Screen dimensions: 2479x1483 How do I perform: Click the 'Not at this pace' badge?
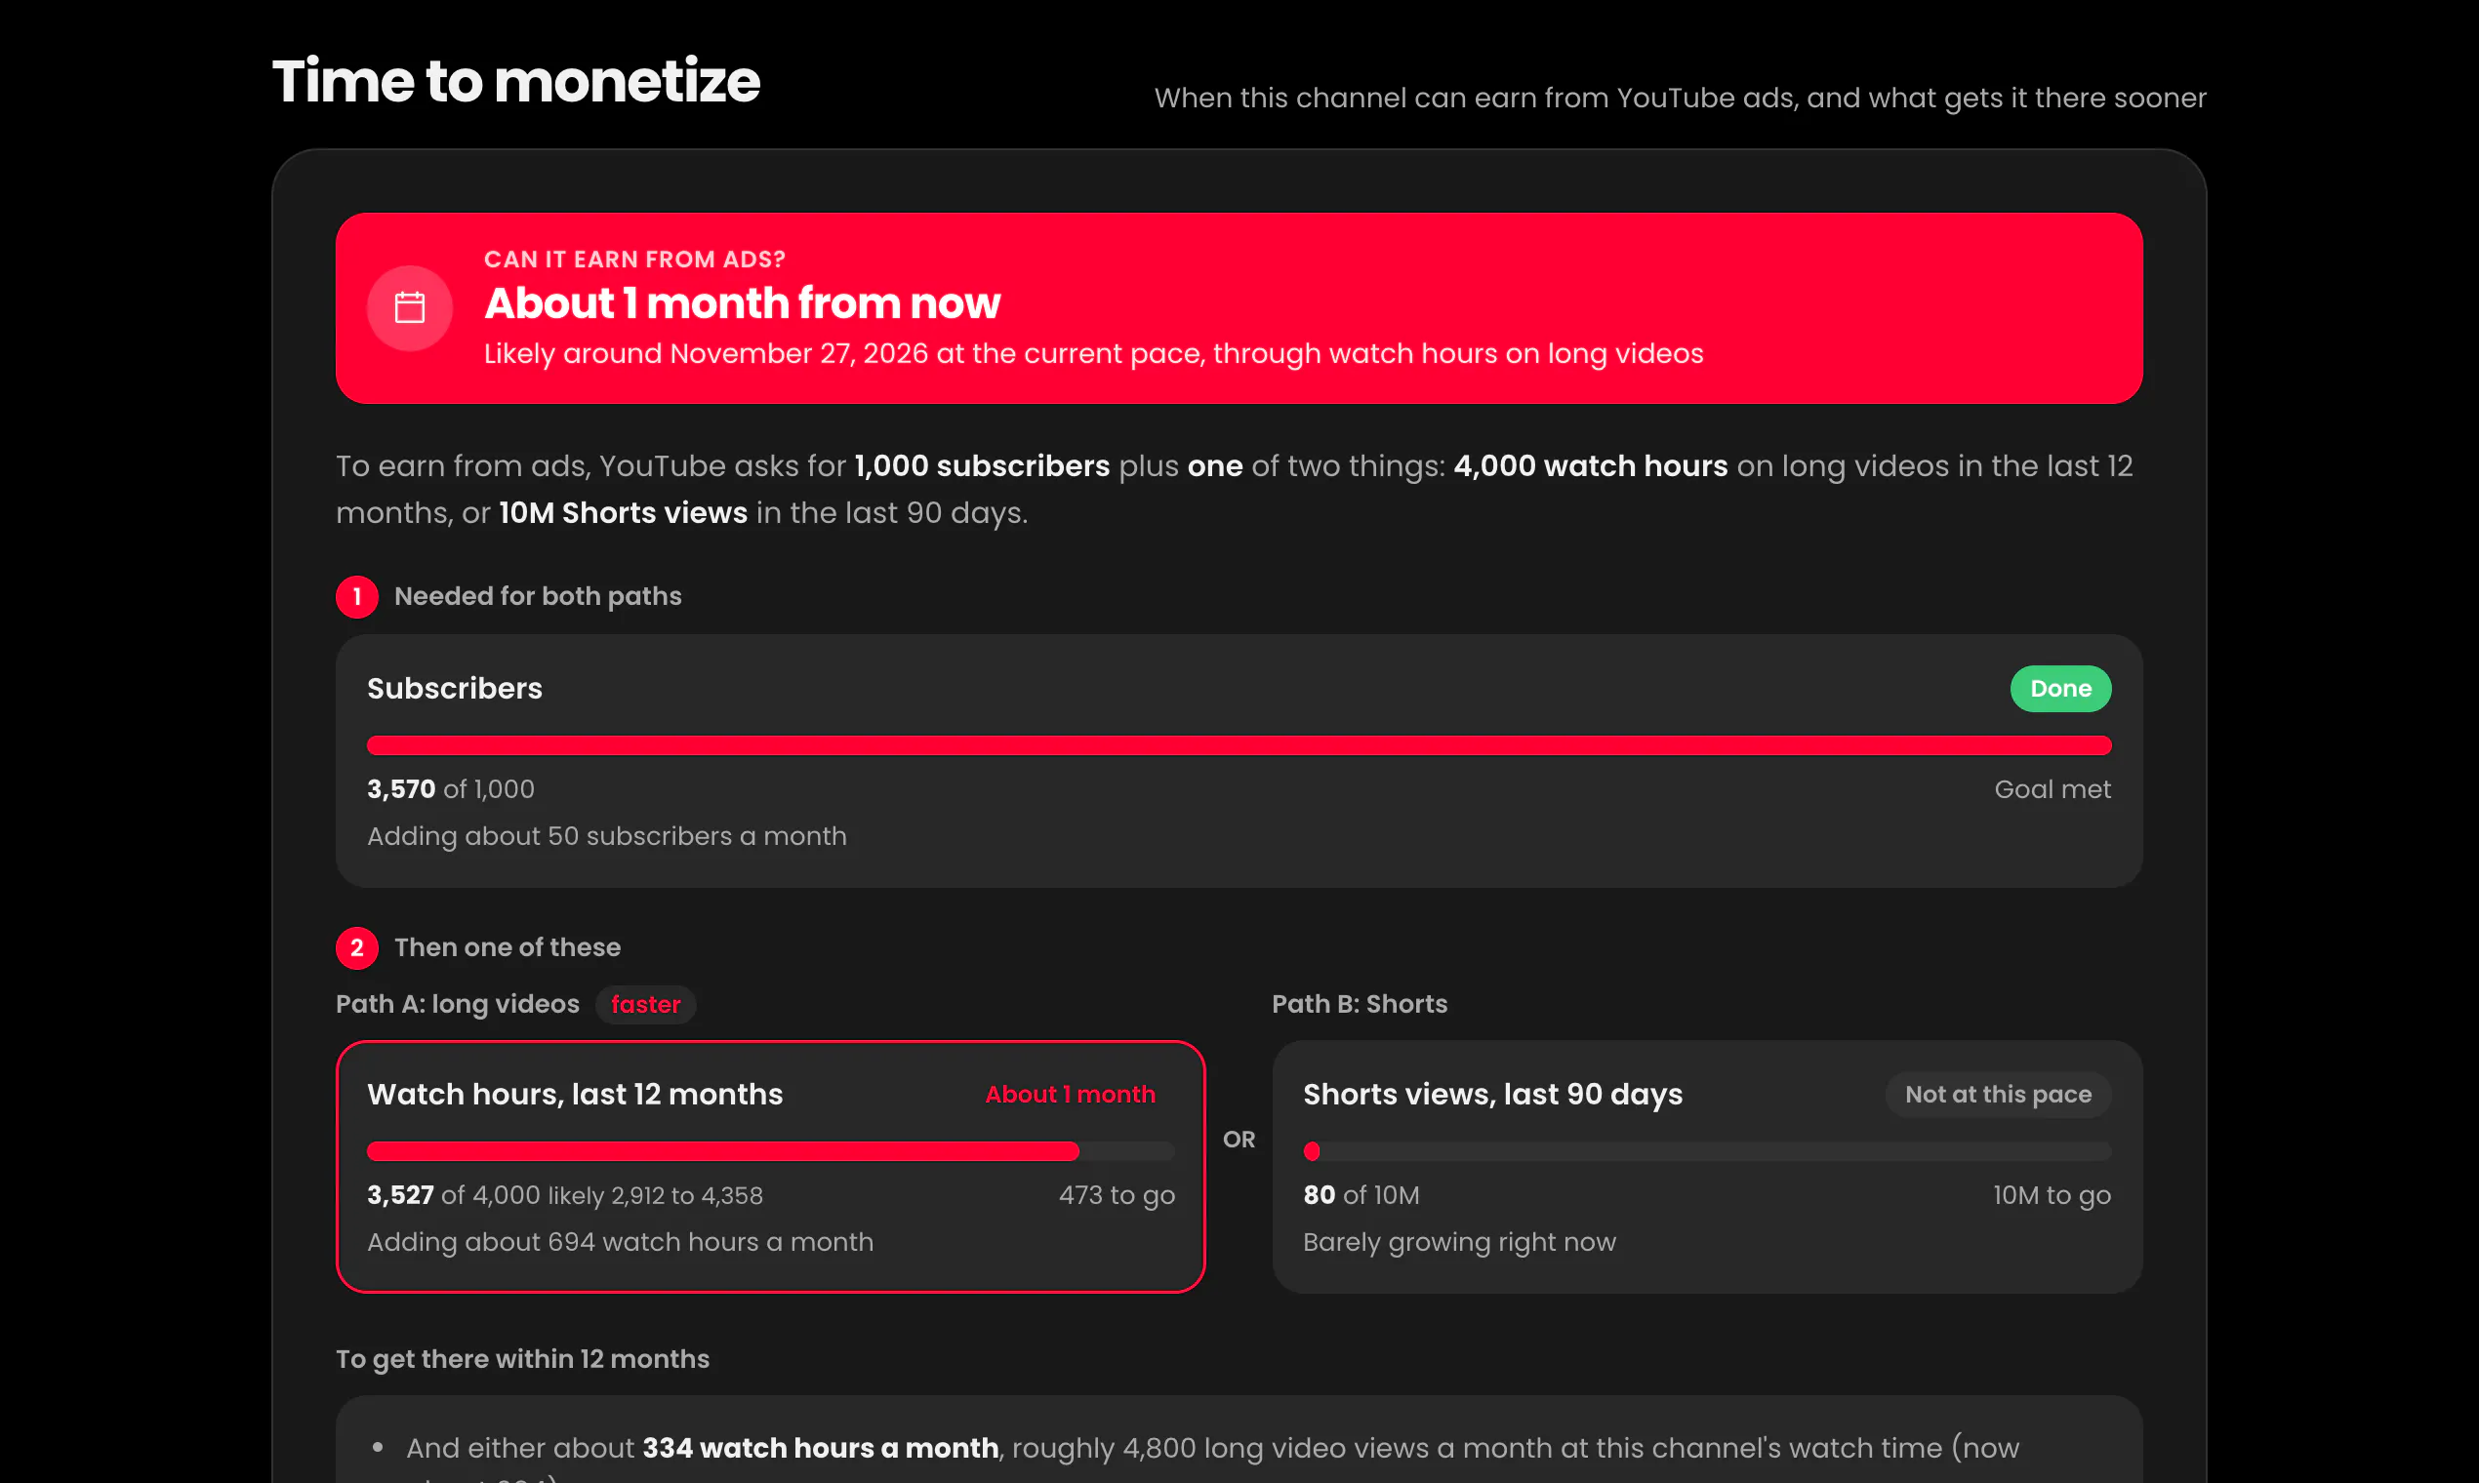(x=1997, y=1095)
